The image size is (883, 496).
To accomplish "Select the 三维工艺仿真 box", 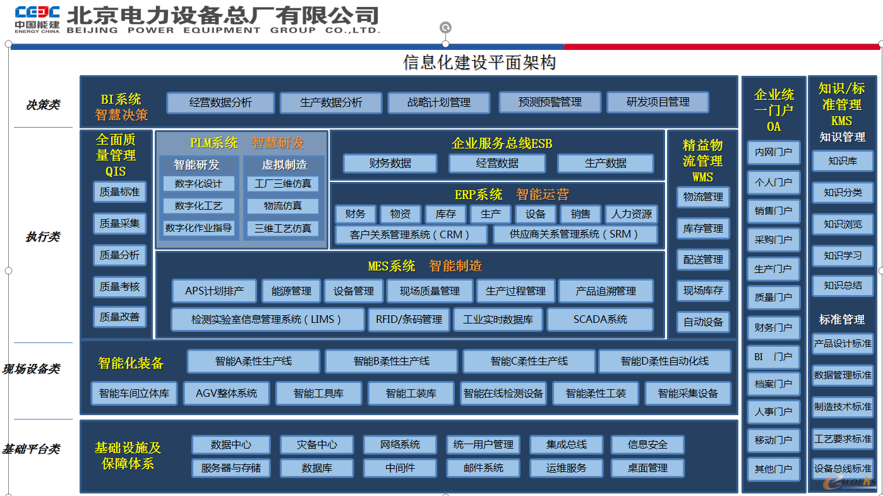I will (x=283, y=228).
